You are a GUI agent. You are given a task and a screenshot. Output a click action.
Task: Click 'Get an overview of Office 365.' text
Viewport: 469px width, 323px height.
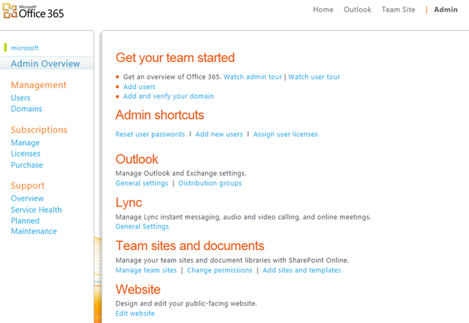(x=172, y=77)
